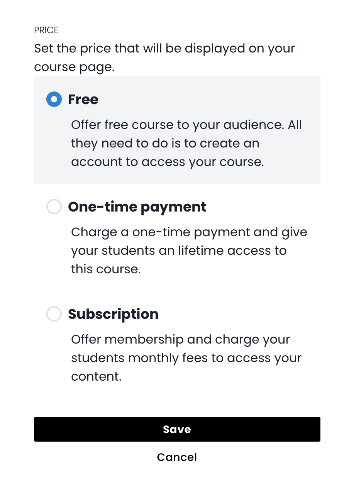Click the "this course." line under One-time payment
The width and height of the screenshot is (349, 481).
[x=105, y=269]
